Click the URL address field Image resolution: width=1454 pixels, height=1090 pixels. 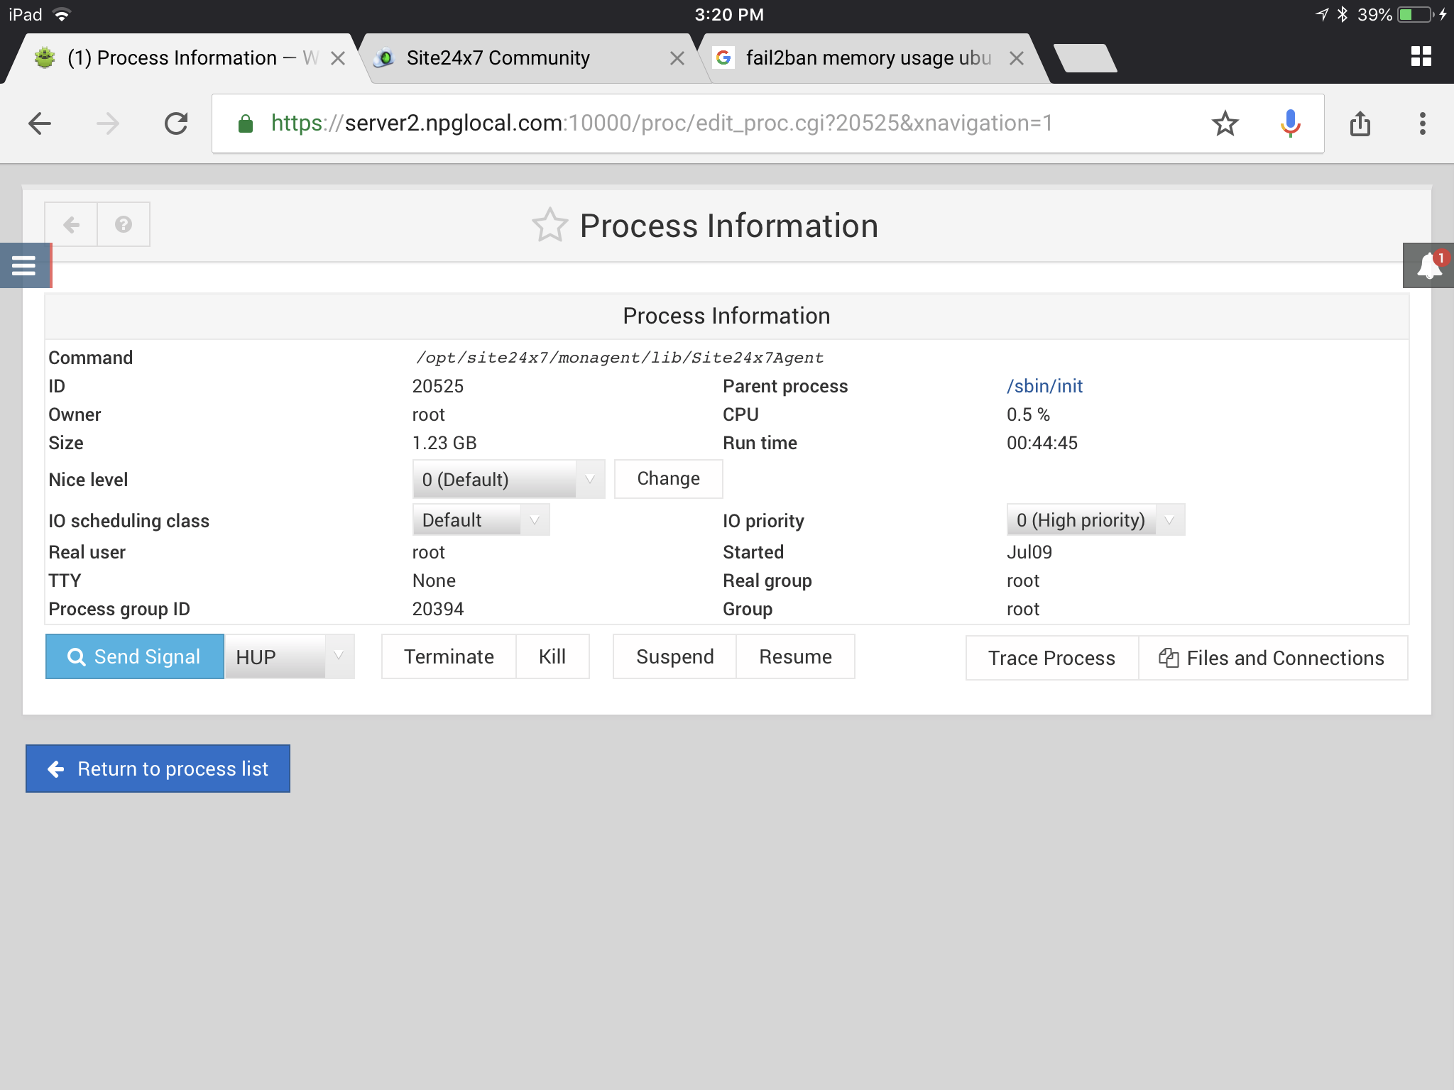tap(660, 123)
